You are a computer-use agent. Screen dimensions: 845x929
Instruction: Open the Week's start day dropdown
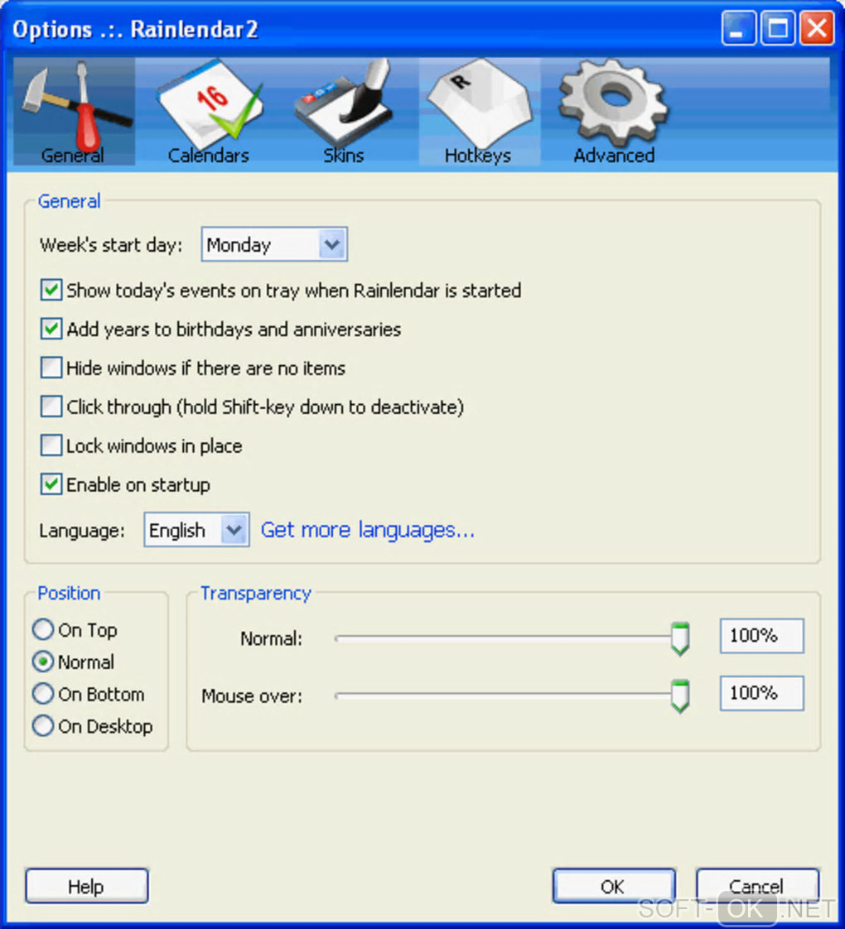coord(274,244)
